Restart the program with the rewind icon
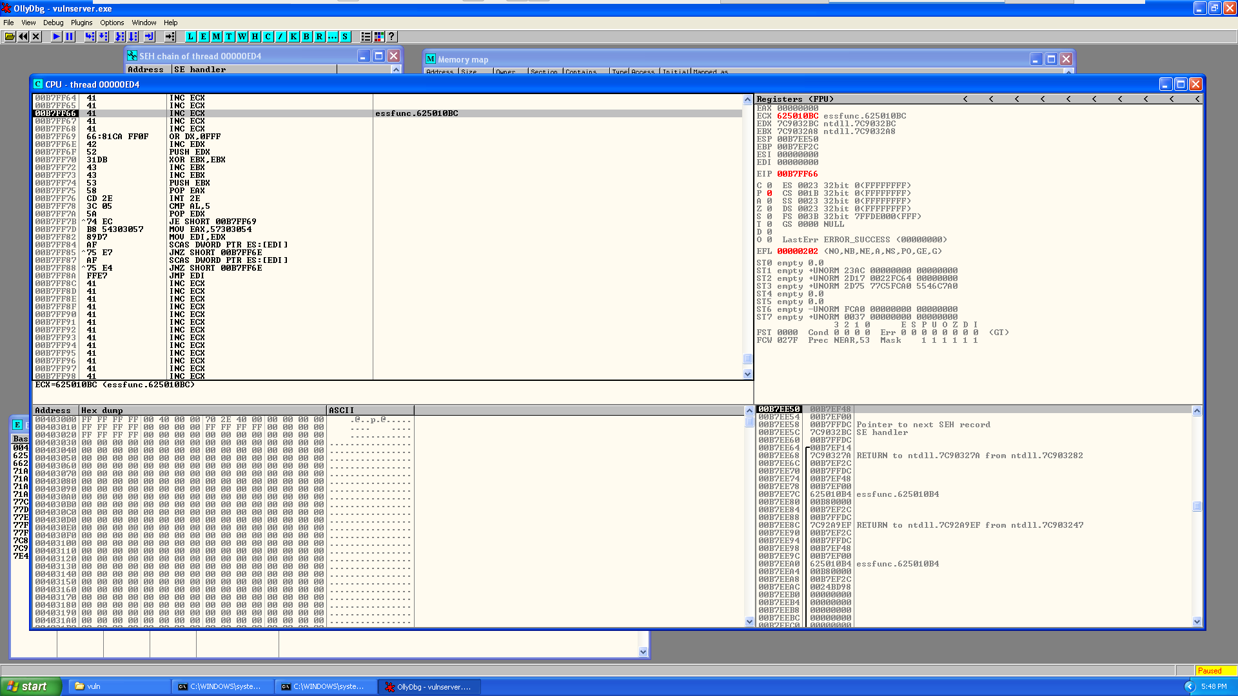This screenshot has width=1238, height=696. pos(23,37)
